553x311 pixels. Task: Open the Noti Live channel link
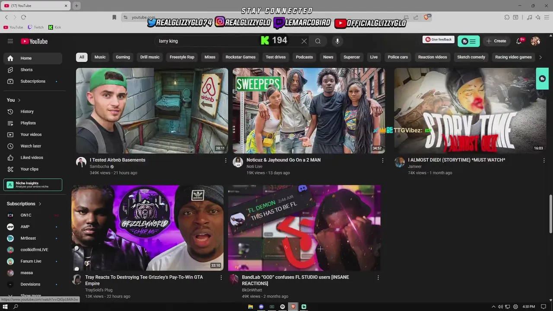[254, 167]
